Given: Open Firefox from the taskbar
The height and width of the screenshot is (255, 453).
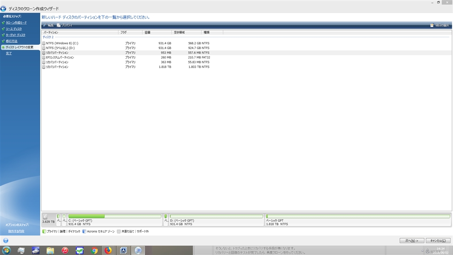Looking at the screenshot, I should 108,251.
